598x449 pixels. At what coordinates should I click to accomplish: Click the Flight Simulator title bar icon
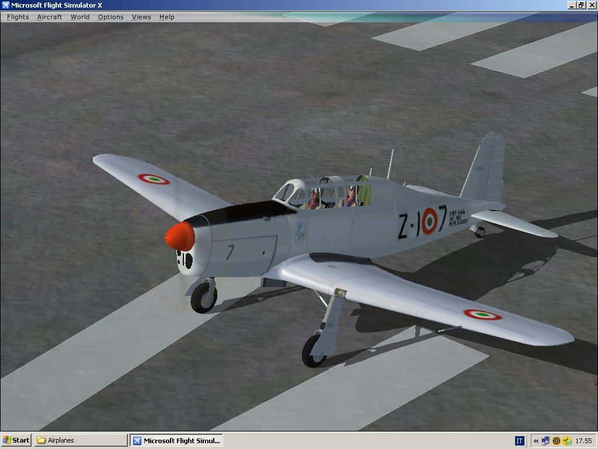pyautogui.click(x=6, y=5)
